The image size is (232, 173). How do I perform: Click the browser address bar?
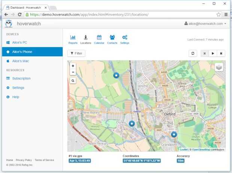[123, 15]
